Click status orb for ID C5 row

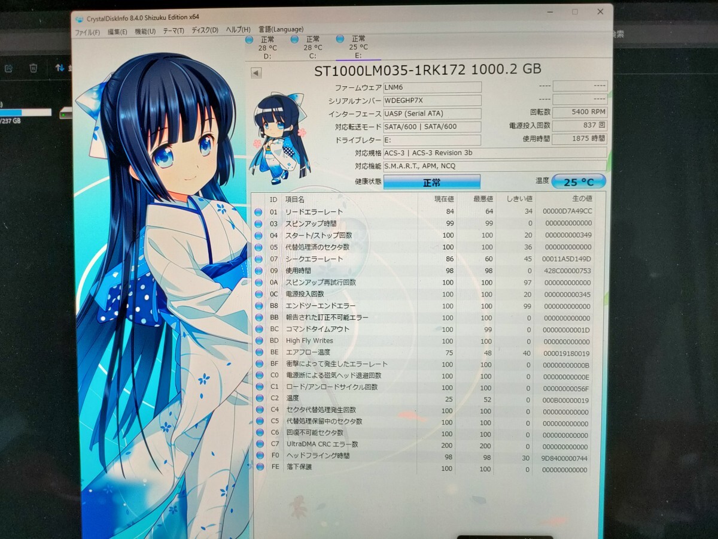[x=258, y=422]
